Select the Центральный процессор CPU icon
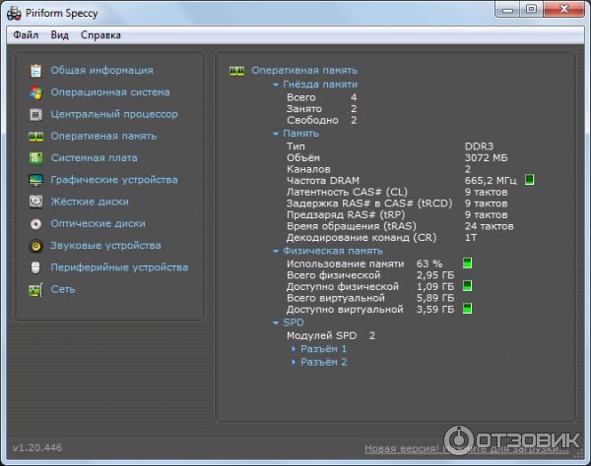Image resolution: width=591 pixels, height=466 pixels. click(36, 114)
